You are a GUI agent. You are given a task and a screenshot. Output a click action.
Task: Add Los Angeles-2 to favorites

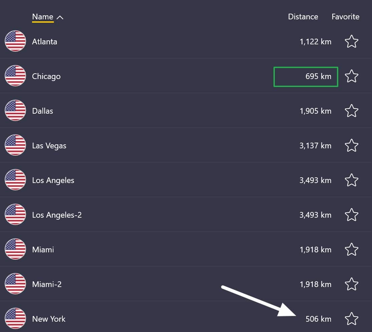(351, 215)
